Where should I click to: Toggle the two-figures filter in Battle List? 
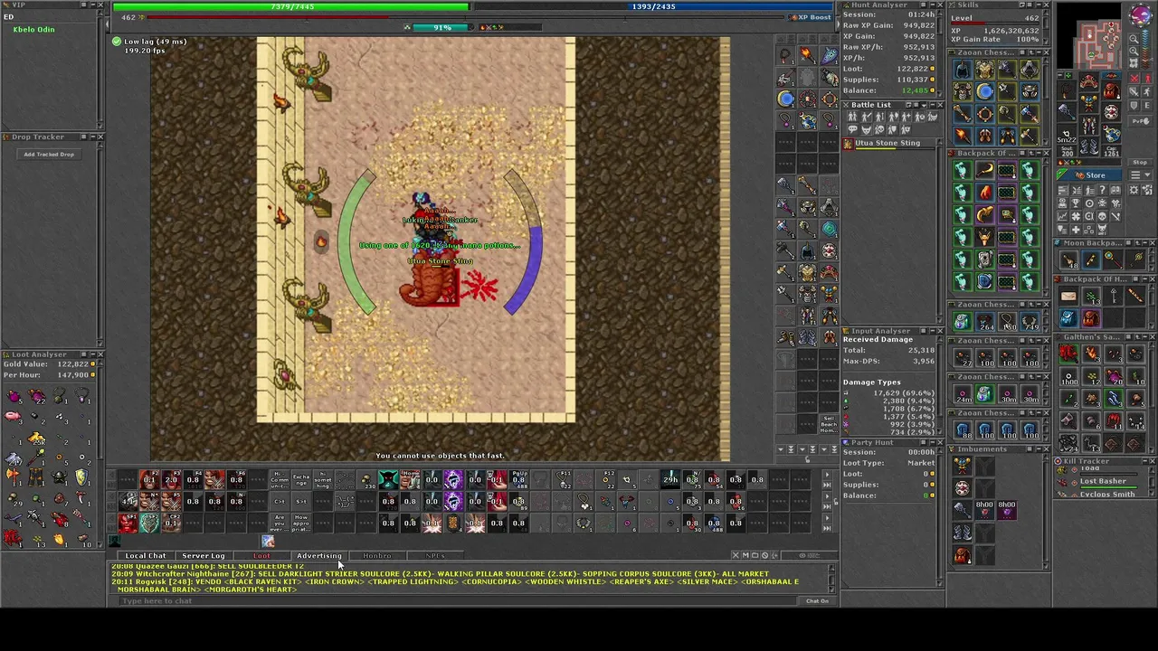coord(852,117)
